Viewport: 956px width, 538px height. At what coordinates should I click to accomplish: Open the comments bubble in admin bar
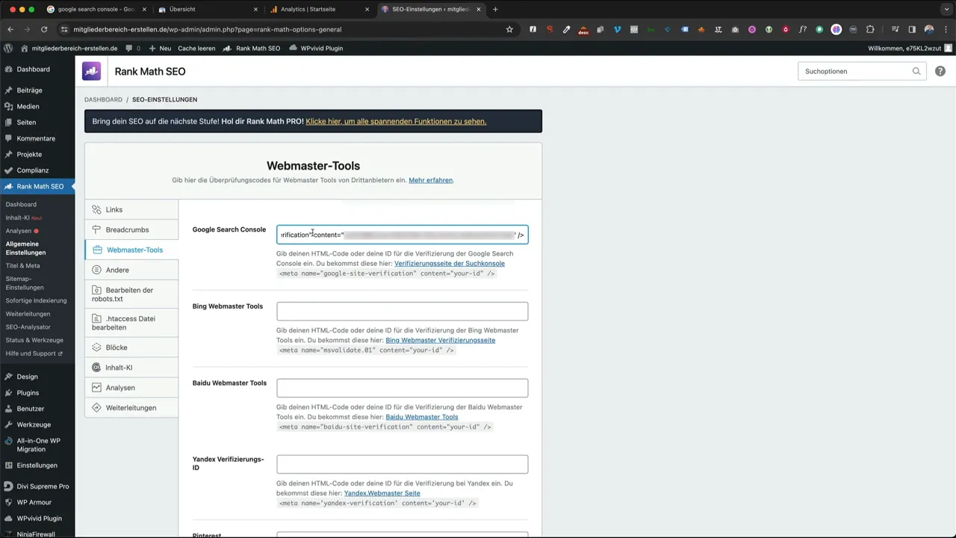click(x=130, y=48)
